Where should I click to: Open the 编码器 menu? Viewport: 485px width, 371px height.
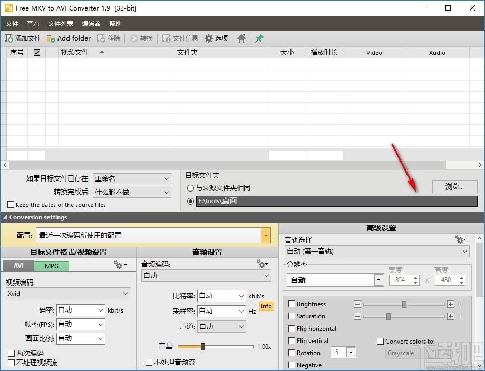[x=91, y=24]
